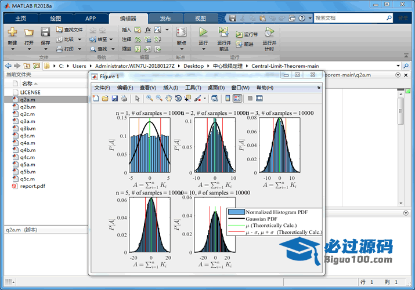Click the Breakpoints (断点) icon
Image resolution: width=415 pixels, height=290 pixels.
(181, 32)
